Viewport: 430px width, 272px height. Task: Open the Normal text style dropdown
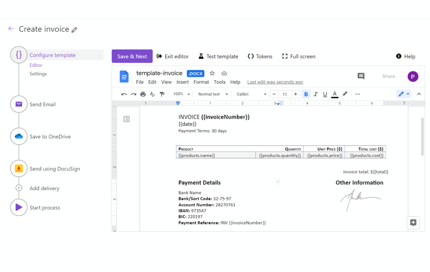[213, 94]
